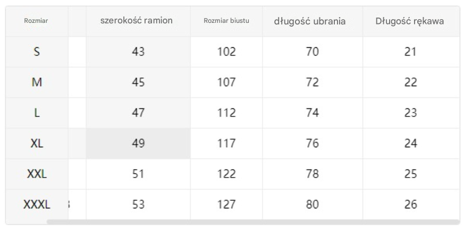Click the clothing length cell showing 80
Screen dimensions: 464x228
[x=313, y=204]
